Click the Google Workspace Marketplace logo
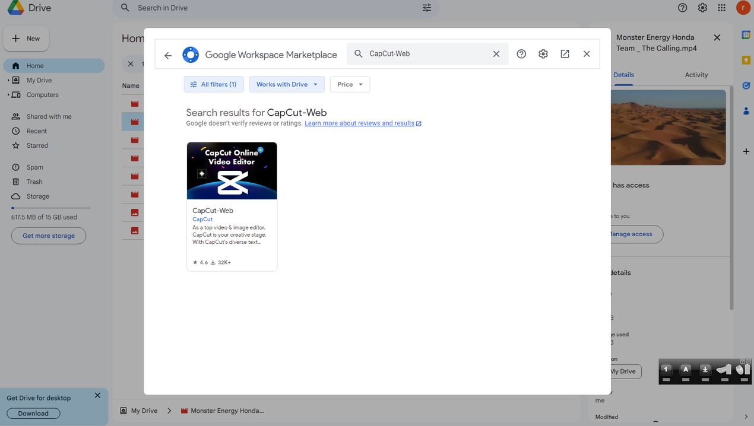 coord(191,55)
